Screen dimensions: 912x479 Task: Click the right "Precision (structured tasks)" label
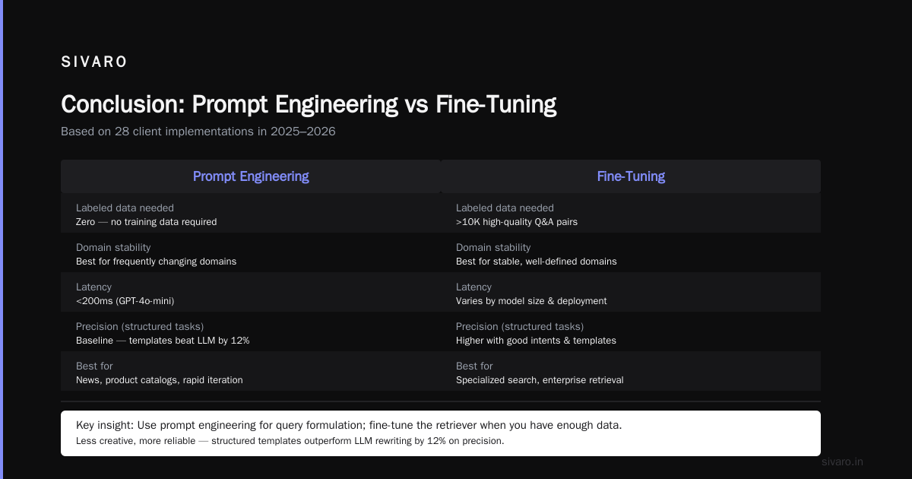pos(520,326)
